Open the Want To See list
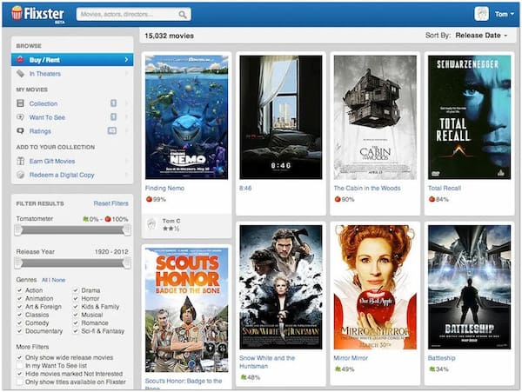Viewport: 522px width, 392px height. (x=72, y=117)
